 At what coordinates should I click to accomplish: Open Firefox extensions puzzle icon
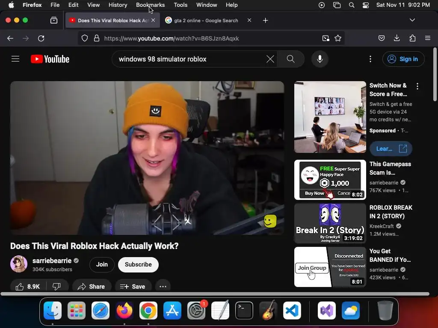click(412, 38)
